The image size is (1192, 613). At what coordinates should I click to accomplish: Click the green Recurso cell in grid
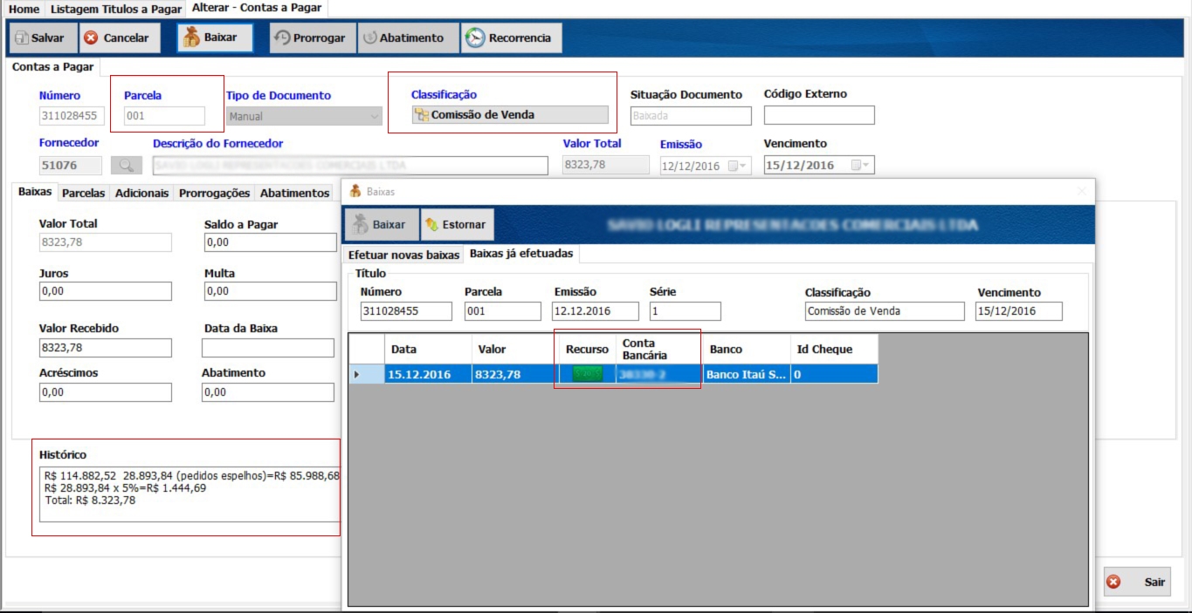pos(587,375)
